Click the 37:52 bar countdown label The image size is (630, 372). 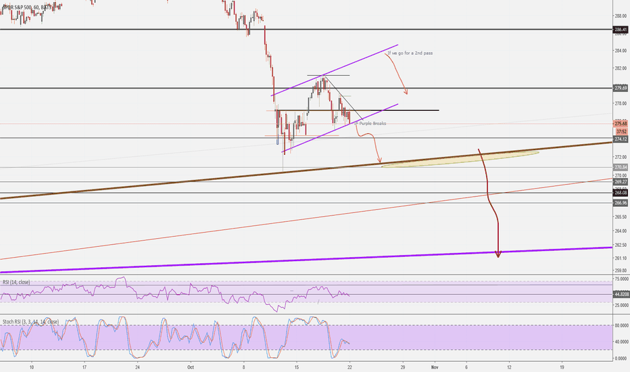[x=622, y=131]
